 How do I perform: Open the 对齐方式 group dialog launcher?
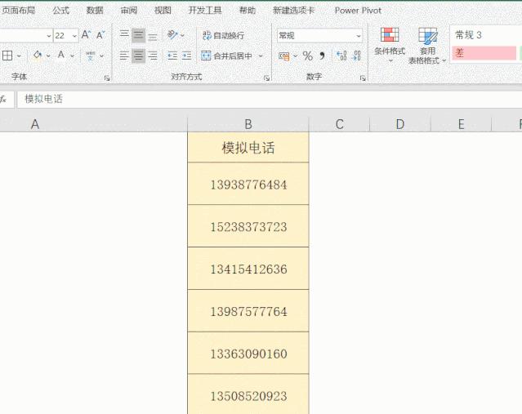266,78
